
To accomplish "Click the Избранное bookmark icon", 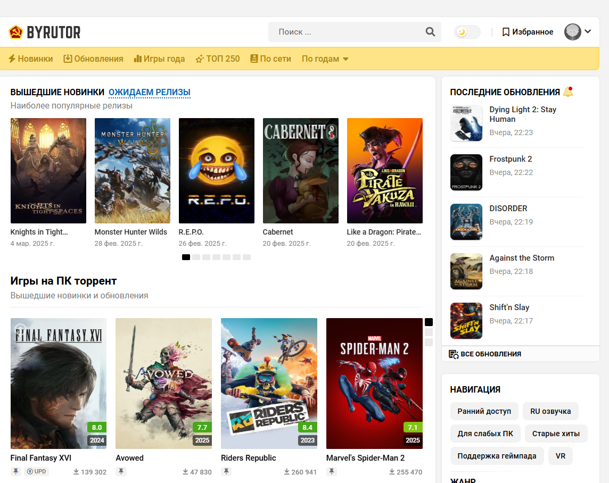I will 506,32.
